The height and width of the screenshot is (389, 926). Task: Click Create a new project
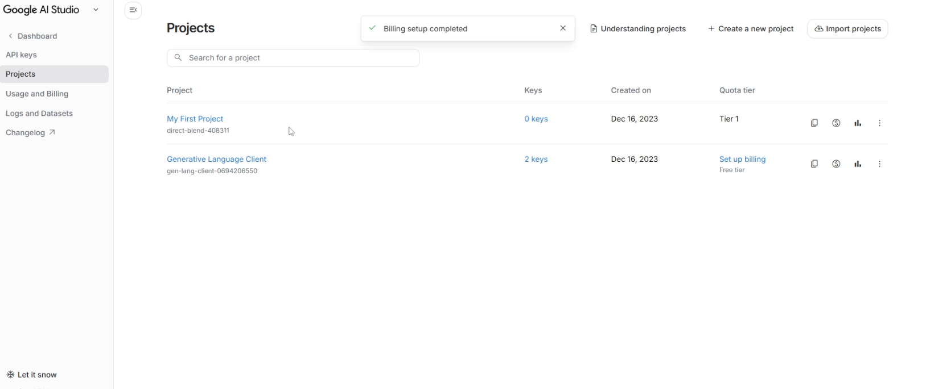tap(751, 29)
